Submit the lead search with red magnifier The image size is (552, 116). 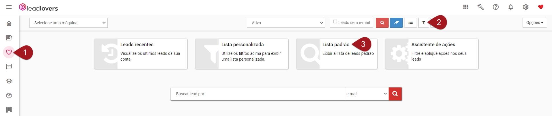point(395,94)
